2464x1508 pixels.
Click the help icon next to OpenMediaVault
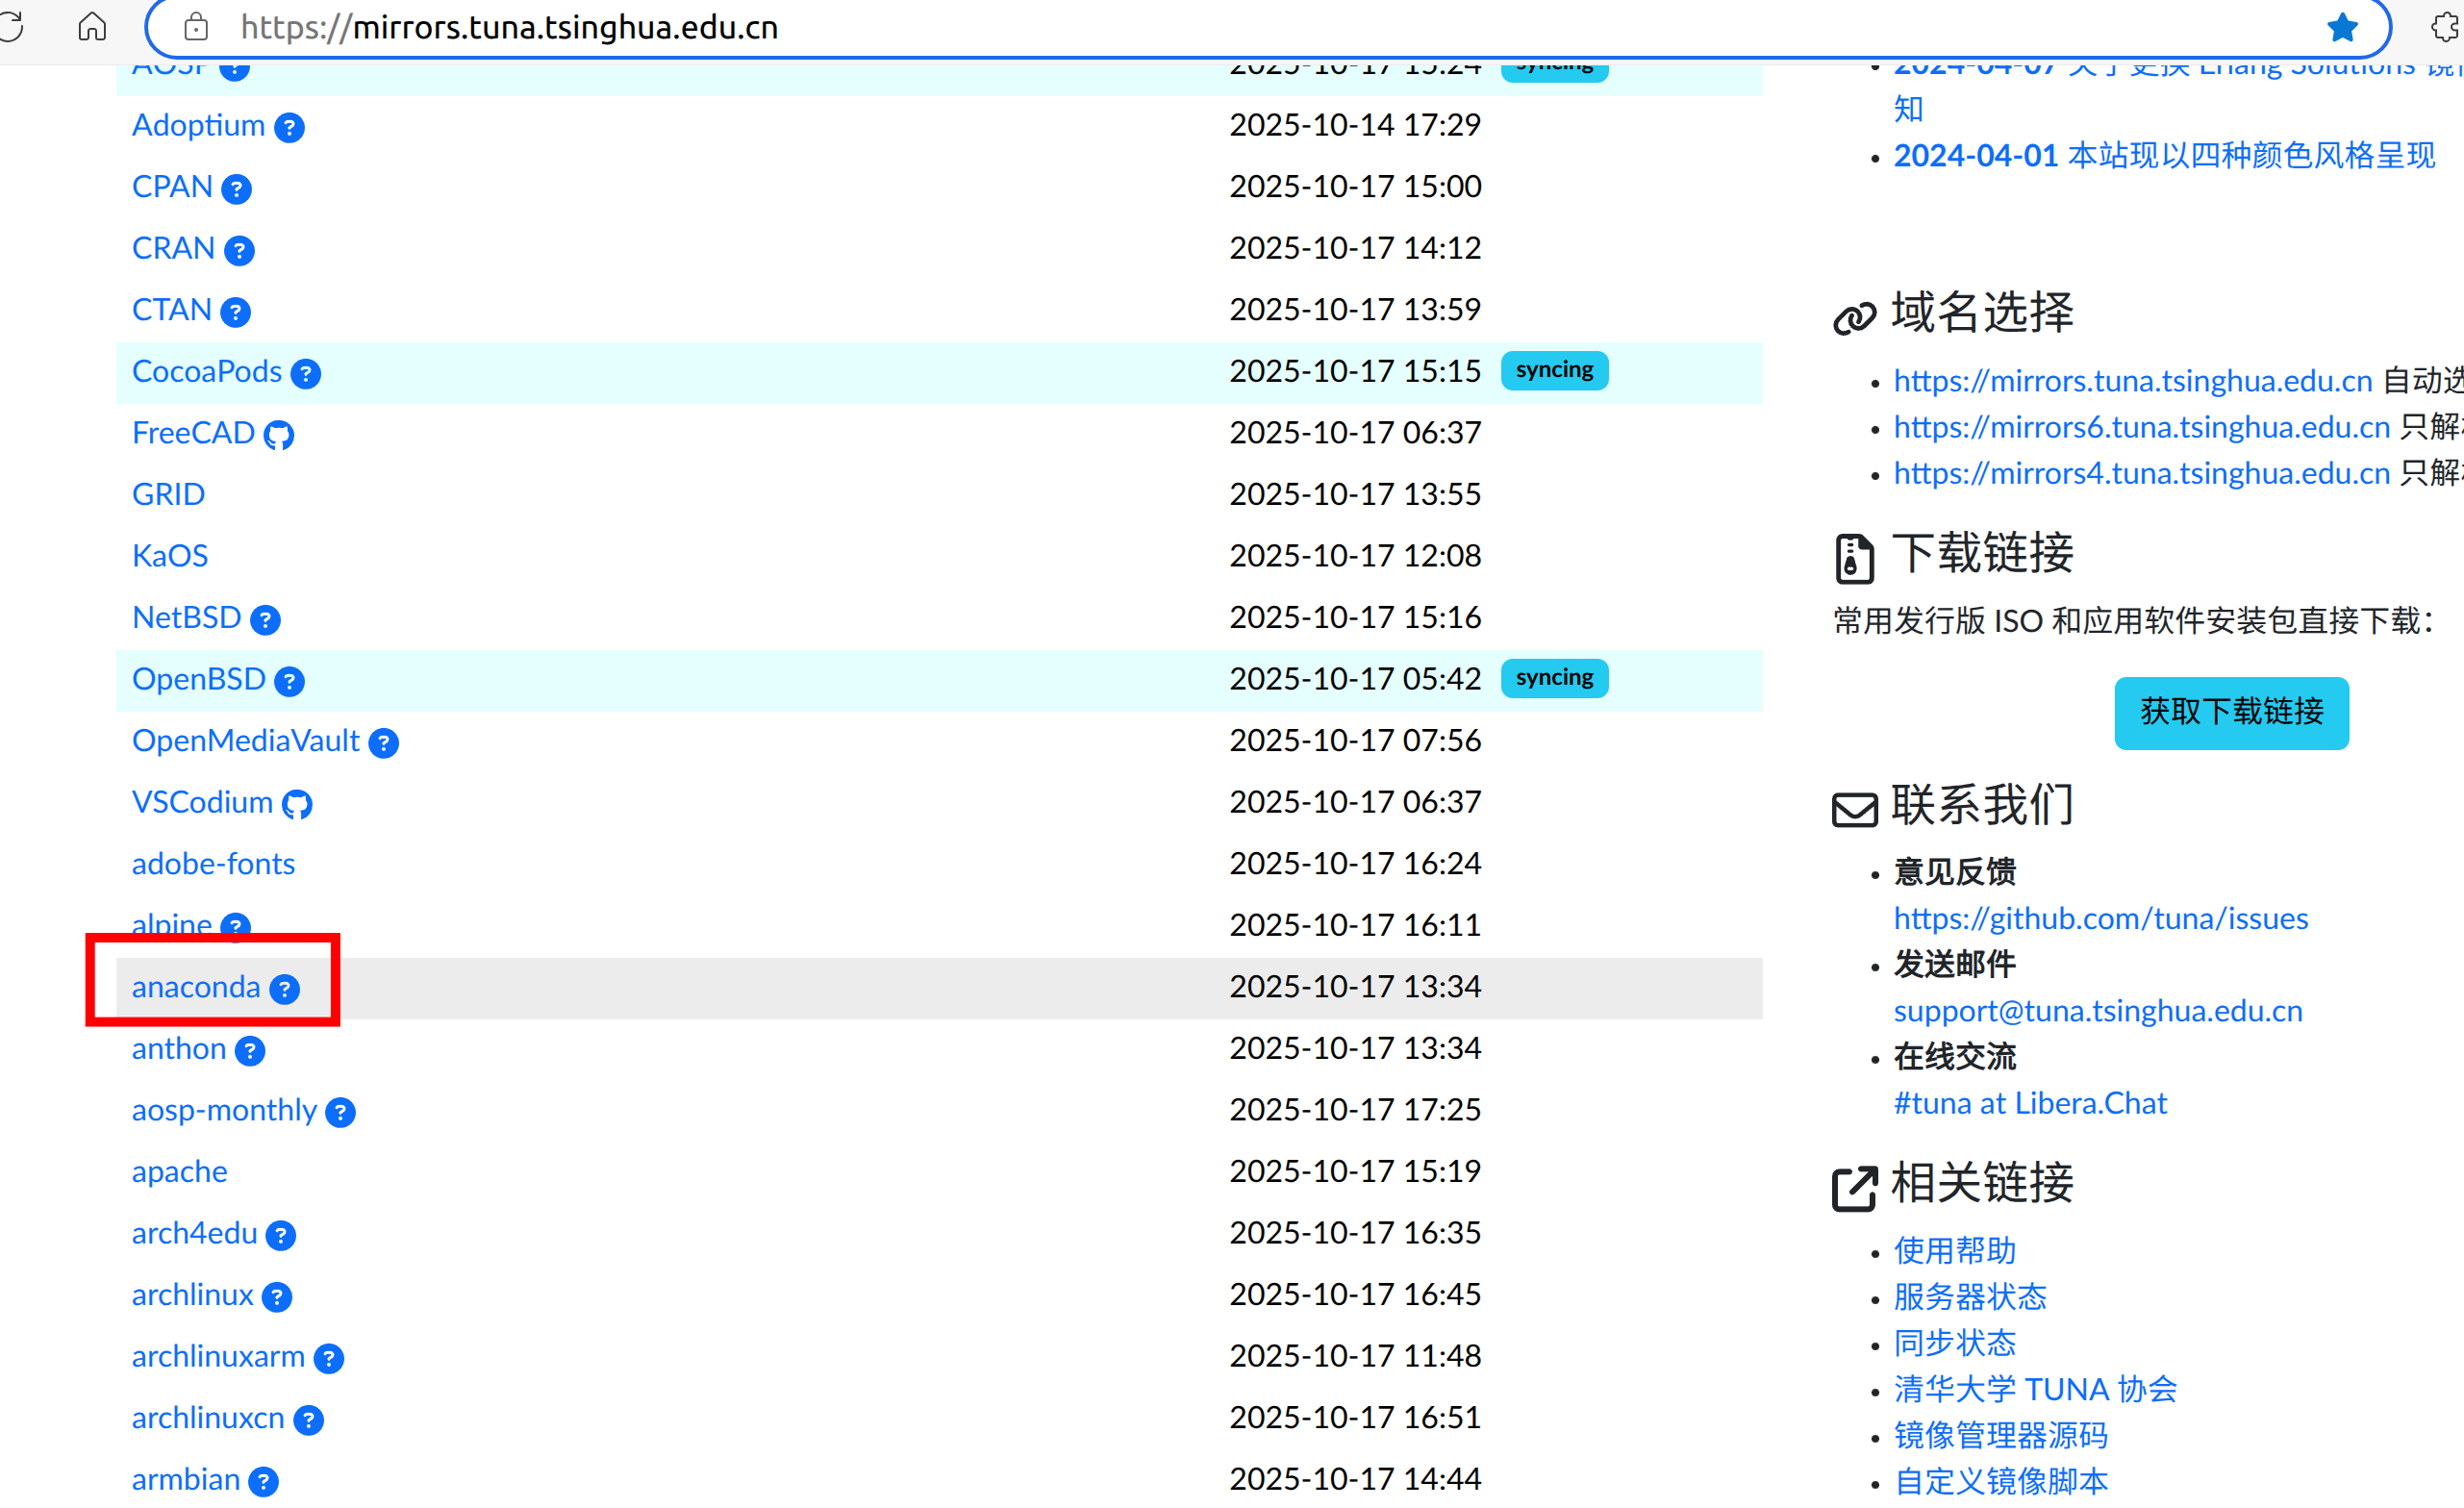[383, 743]
